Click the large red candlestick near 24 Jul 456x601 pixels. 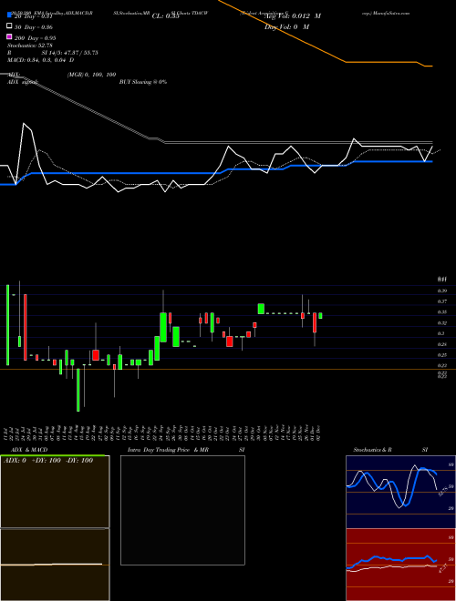coord(26,327)
